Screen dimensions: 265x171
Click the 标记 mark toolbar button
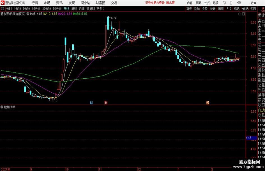click(x=237, y=9)
